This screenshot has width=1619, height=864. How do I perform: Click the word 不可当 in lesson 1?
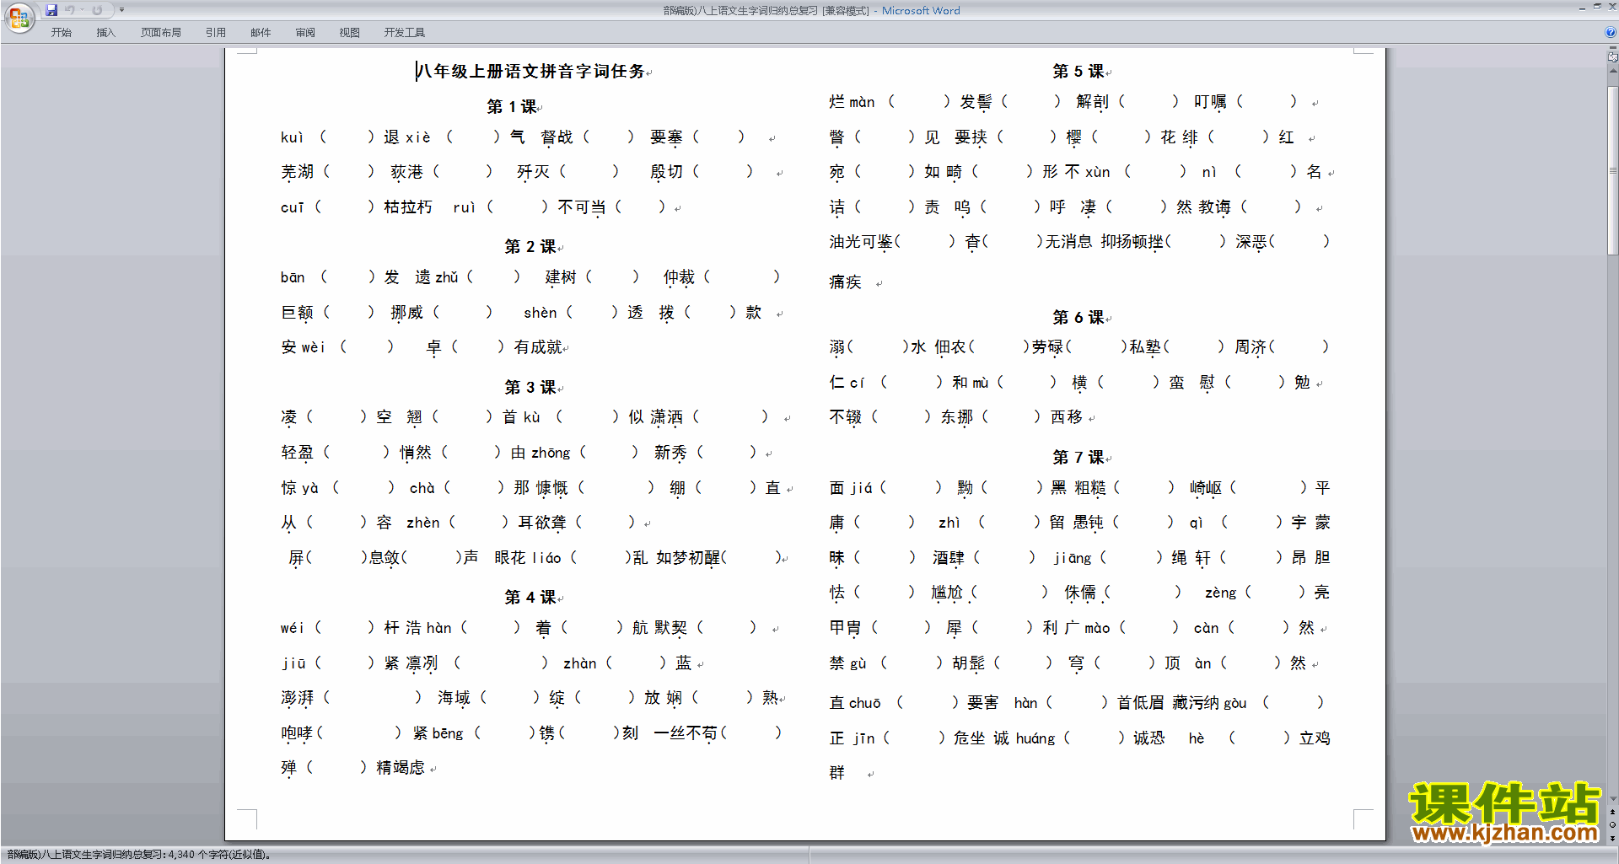(x=582, y=207)
